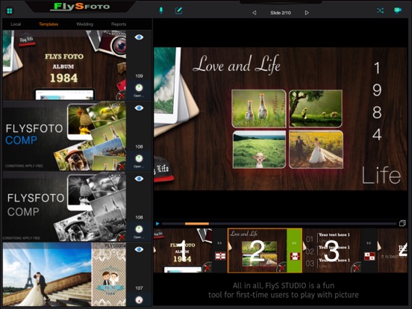The image size is (412, 309).
Task: Select blue FLYSFOTO COMP template thumbnail
Action: tap(64, 136)
